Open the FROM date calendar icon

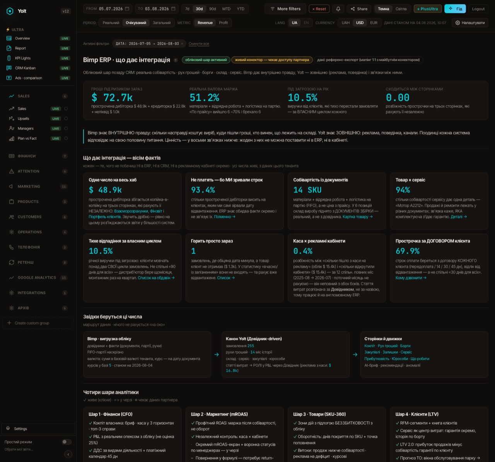(127, 9)
